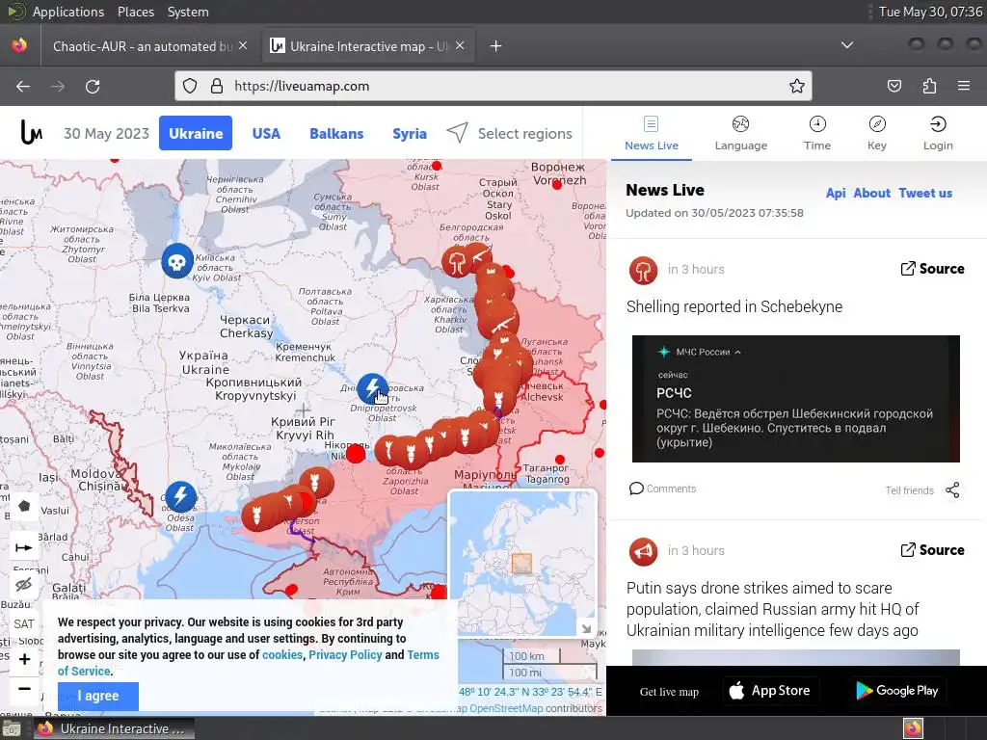Click the red dot marker near Taganrog
987x740 pixels.
point(560,460)
